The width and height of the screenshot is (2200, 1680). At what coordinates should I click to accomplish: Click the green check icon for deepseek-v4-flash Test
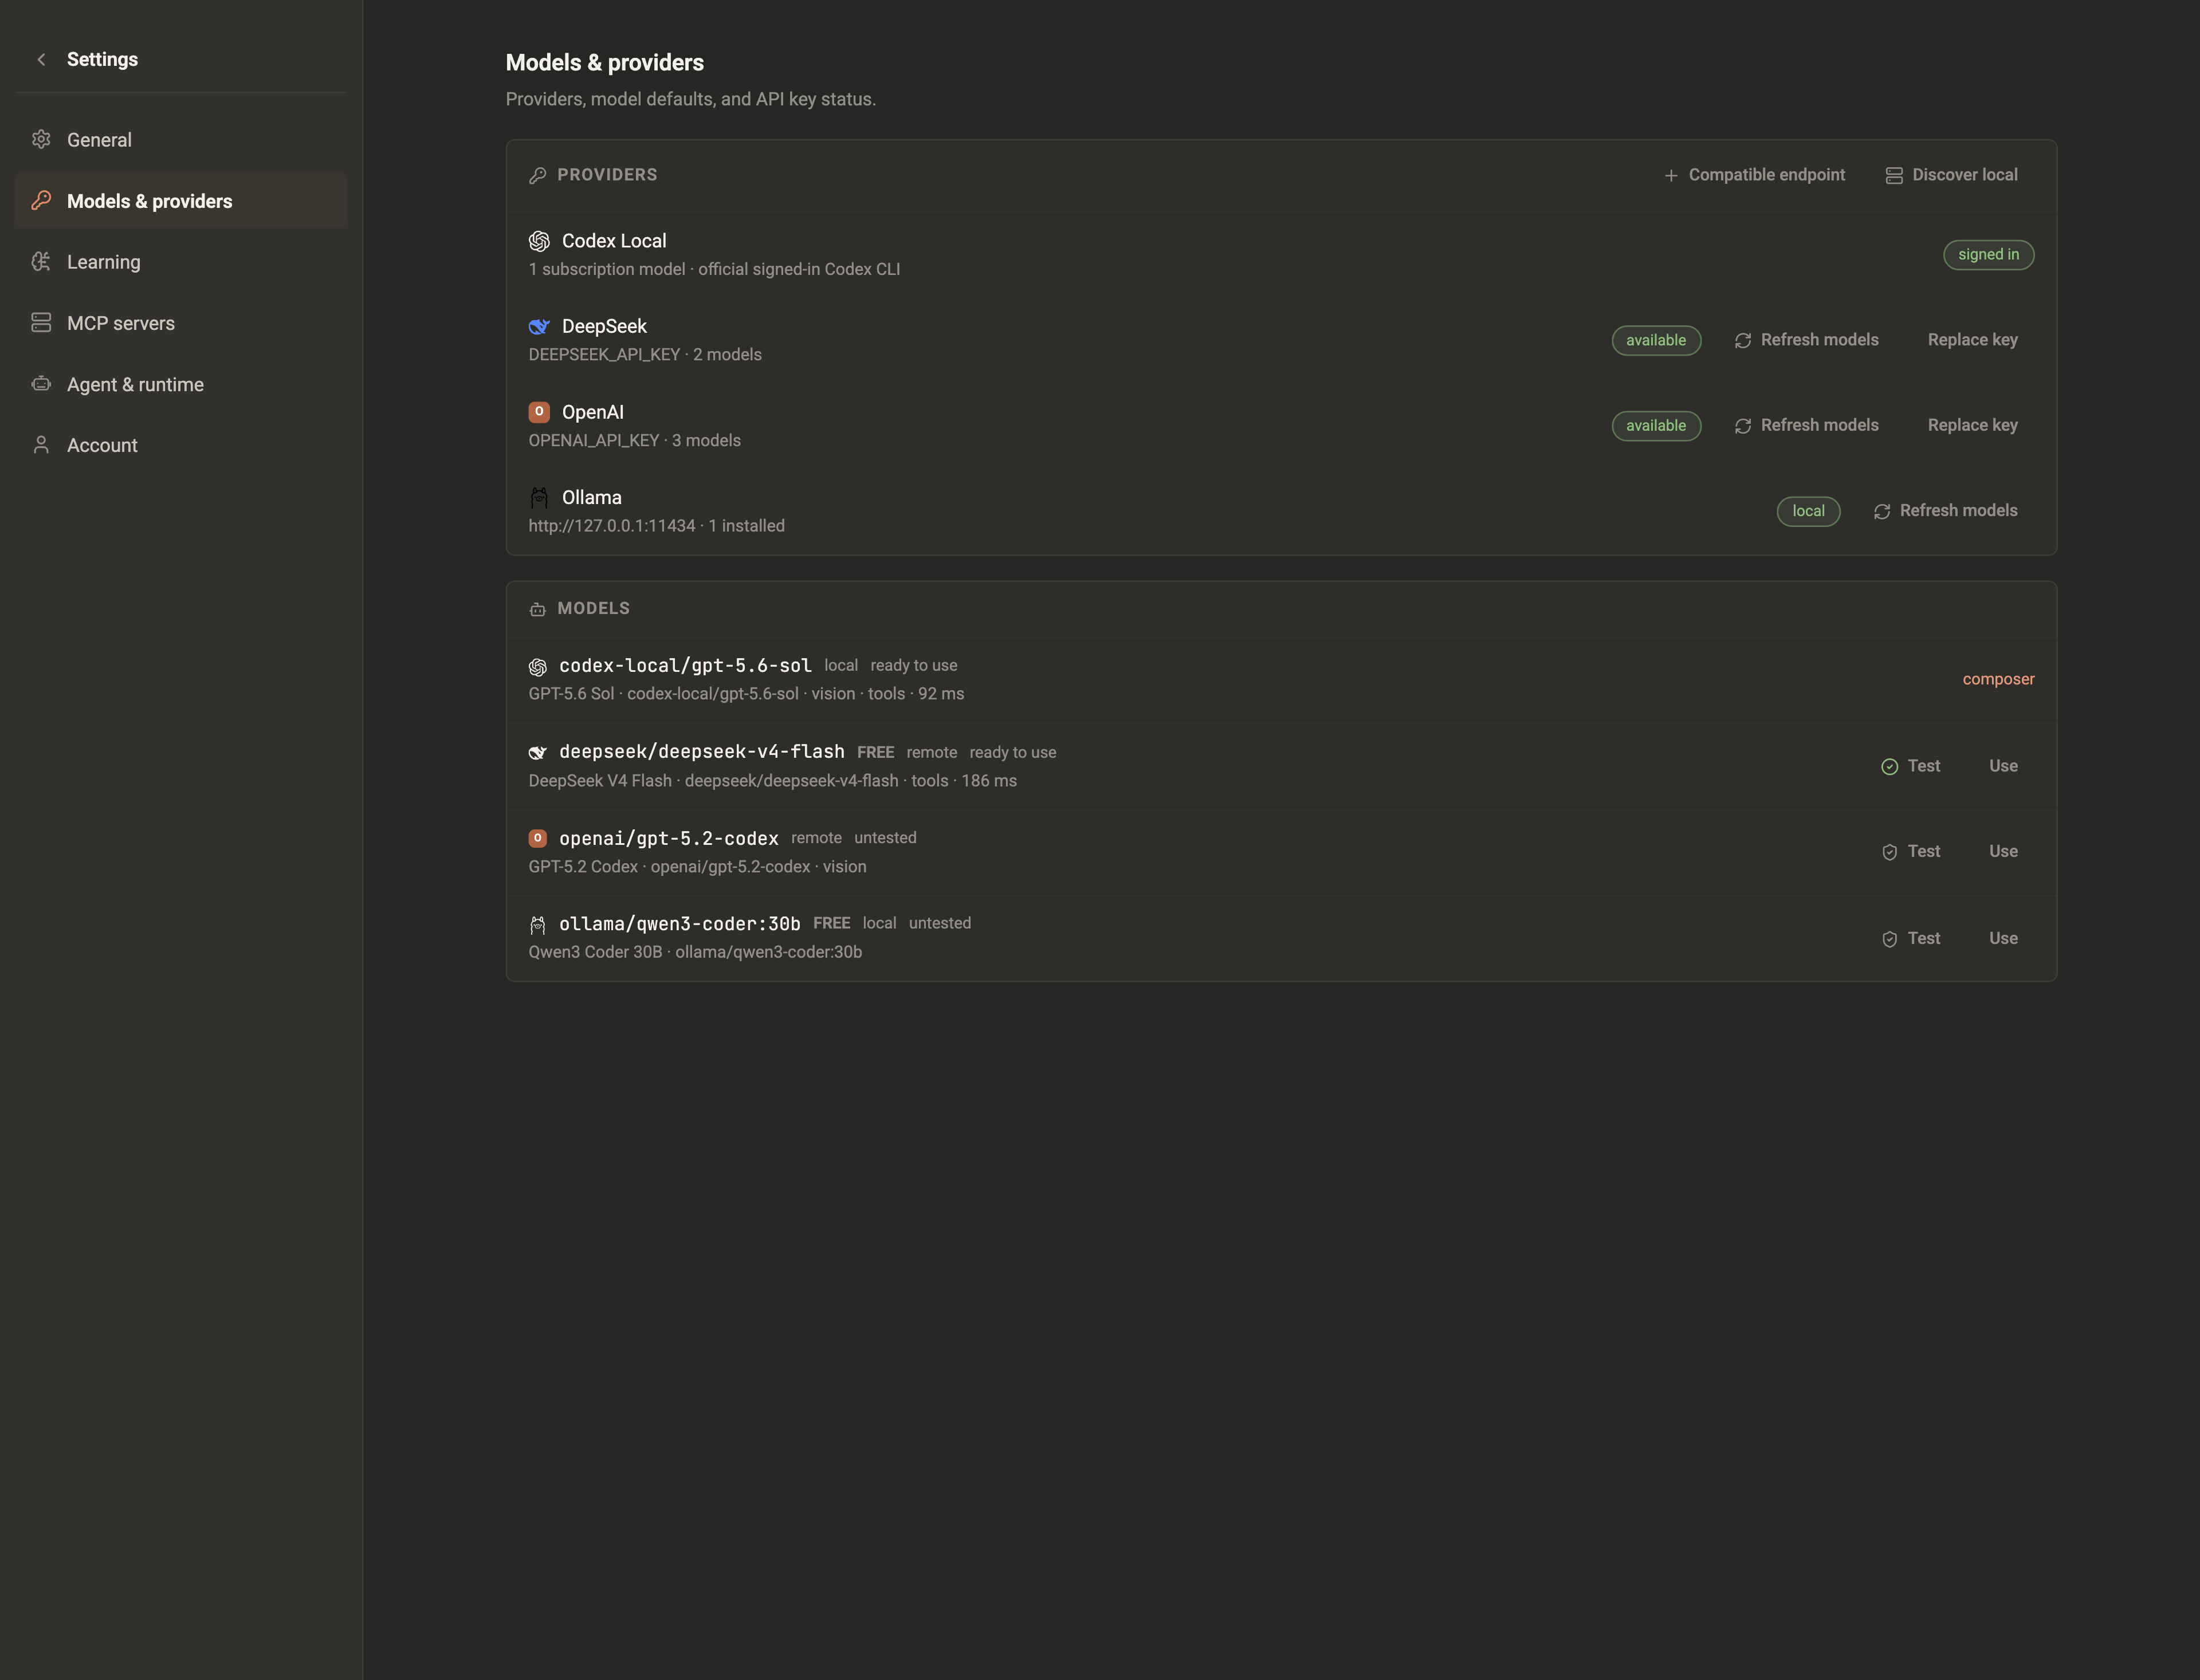click(1890, 767)
